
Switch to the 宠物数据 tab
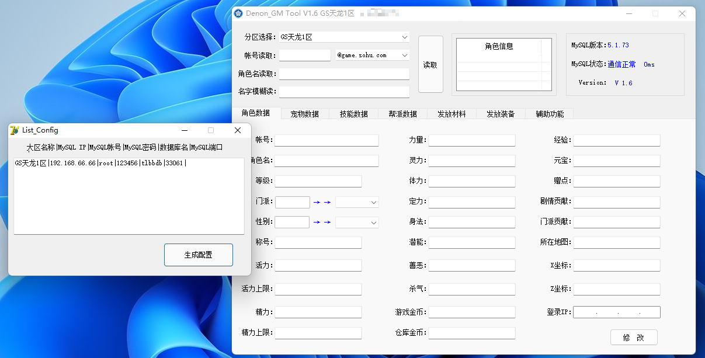coord(304,114)
